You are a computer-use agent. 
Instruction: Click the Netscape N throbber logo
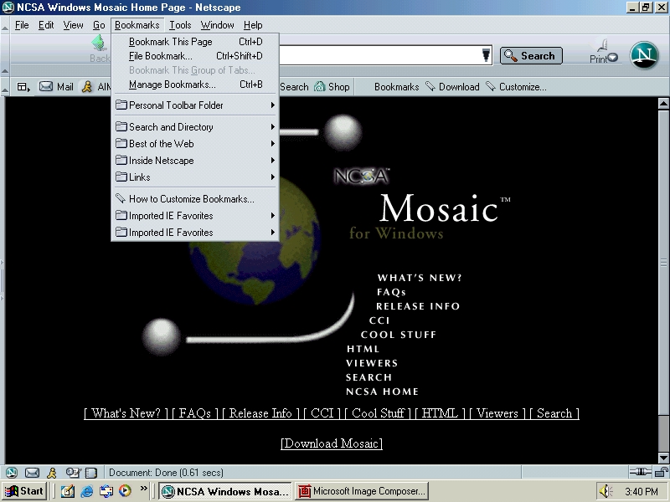644,55
